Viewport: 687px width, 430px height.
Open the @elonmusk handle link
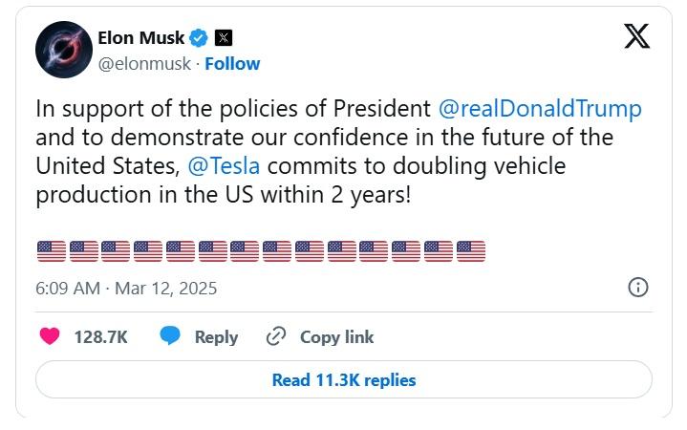coord(143,64)
